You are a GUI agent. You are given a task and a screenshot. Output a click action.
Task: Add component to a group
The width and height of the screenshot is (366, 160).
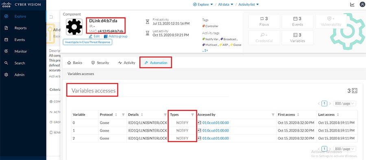pos(115,37)
